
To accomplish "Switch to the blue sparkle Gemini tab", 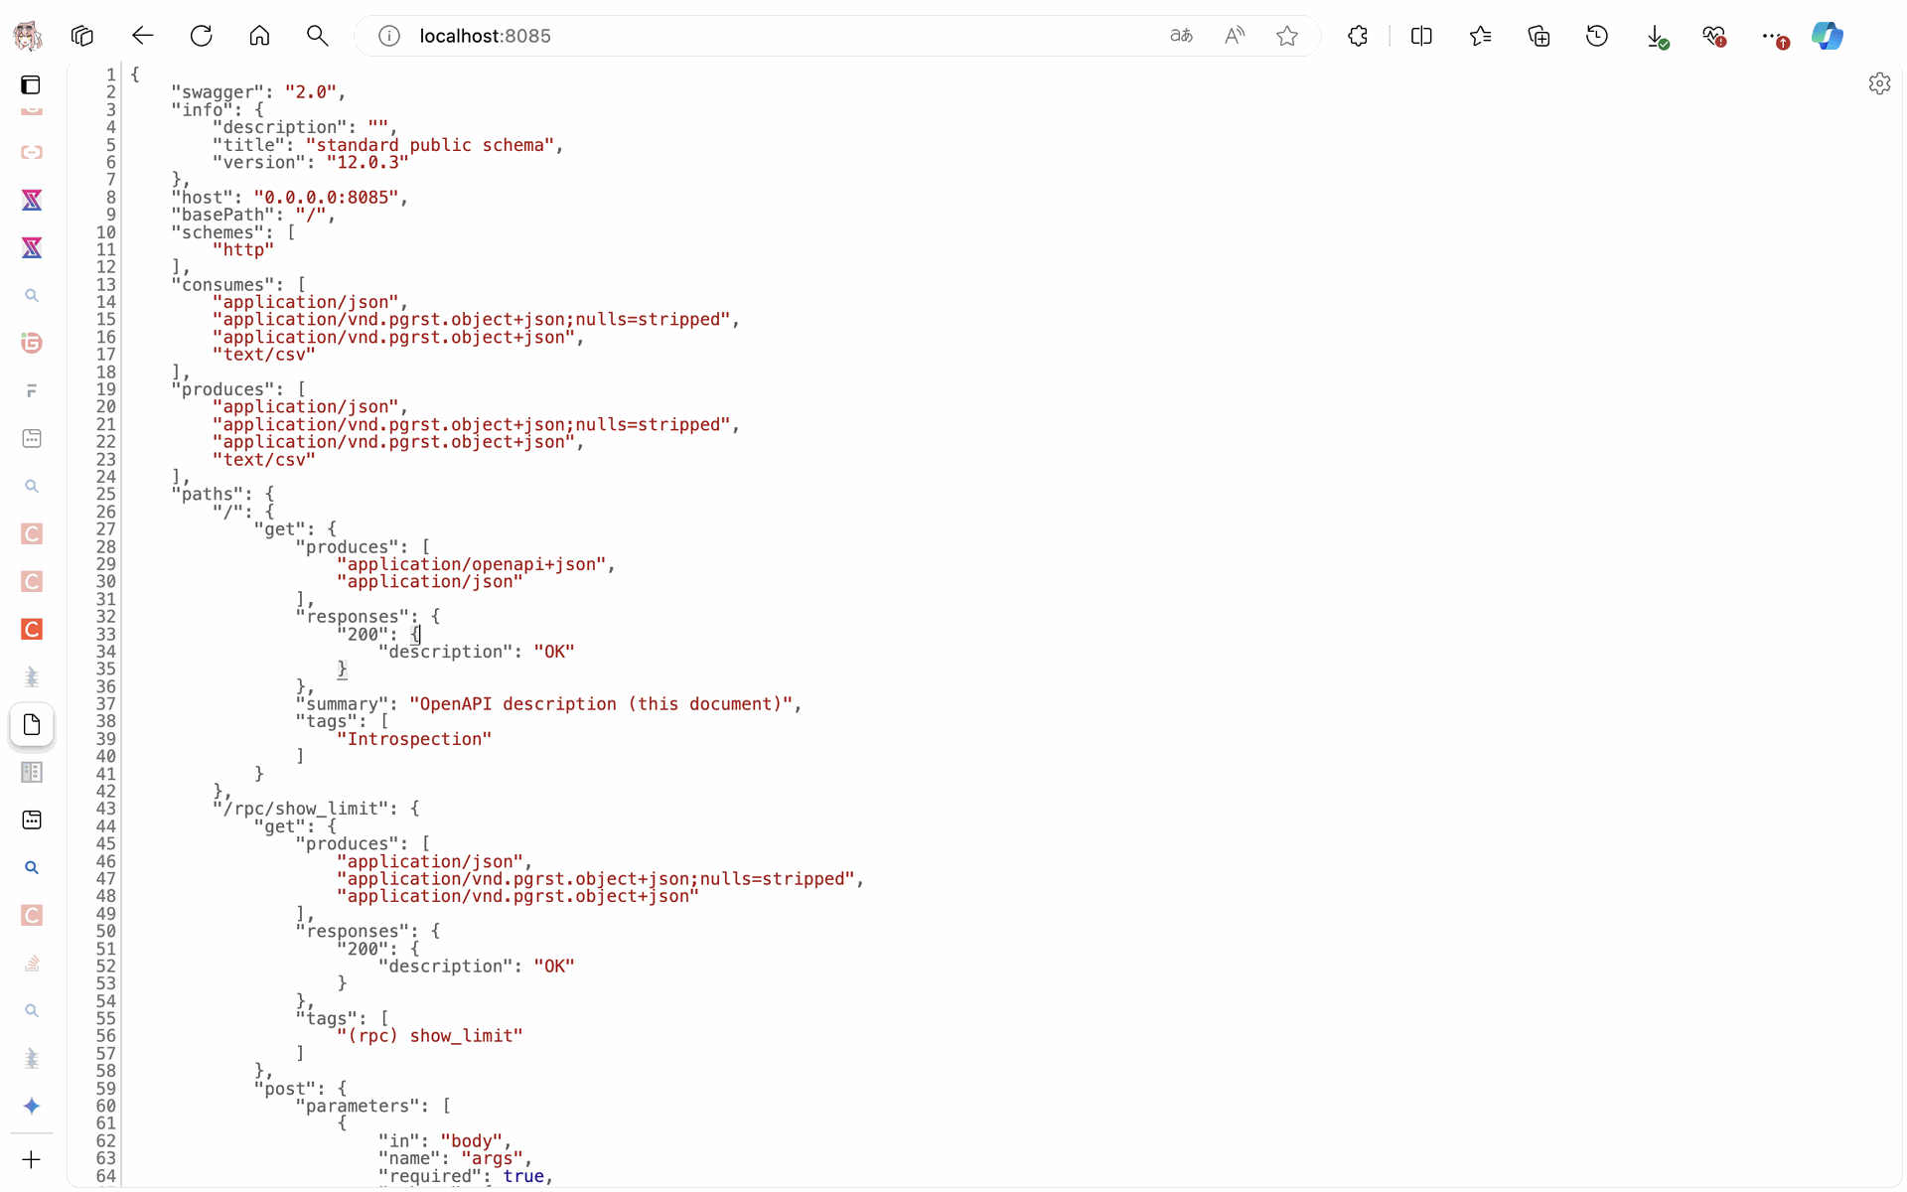I will coord(32,1107).
